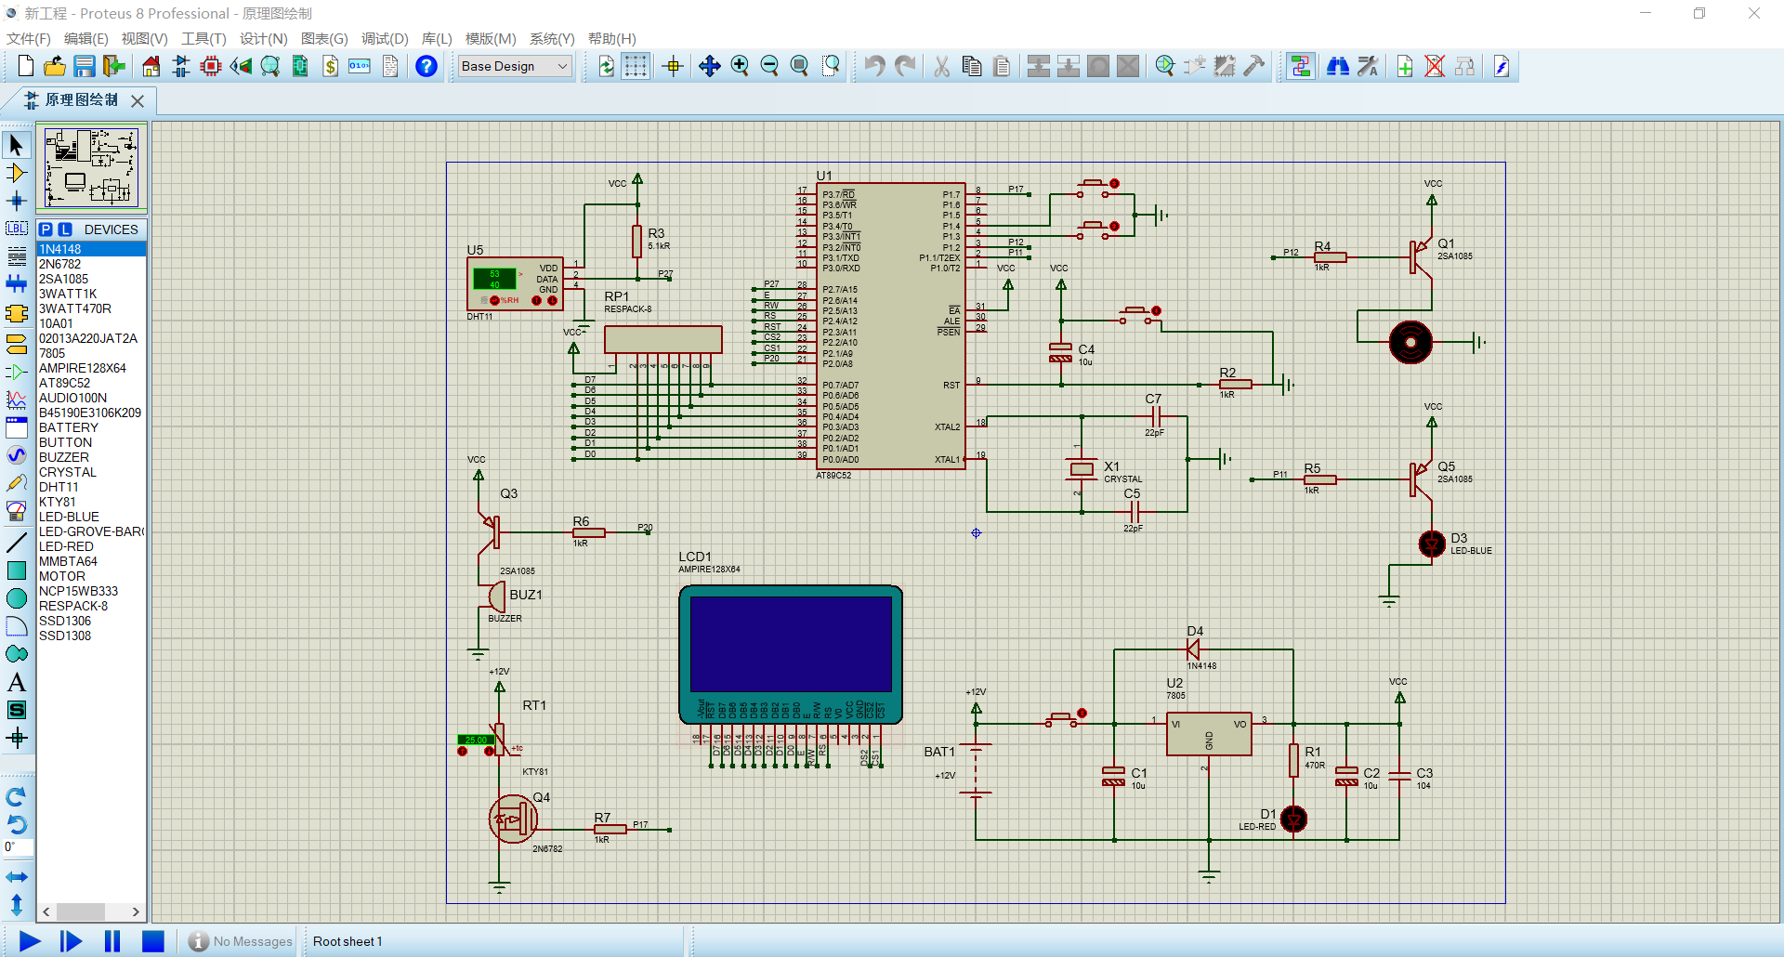Screen dimensions: 1784x957
Task: Open the Base Design variant dropdown
Action: click(515, 66)
